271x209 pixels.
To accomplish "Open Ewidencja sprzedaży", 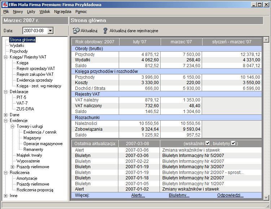I will point(35,80).
